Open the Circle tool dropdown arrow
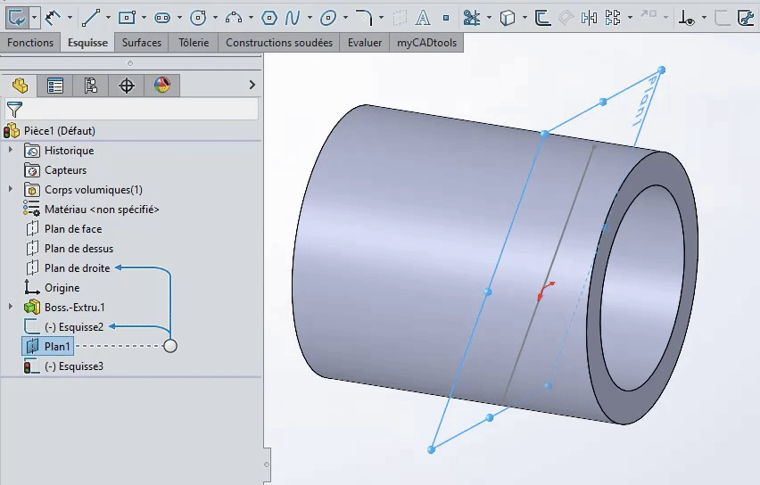 215,18
